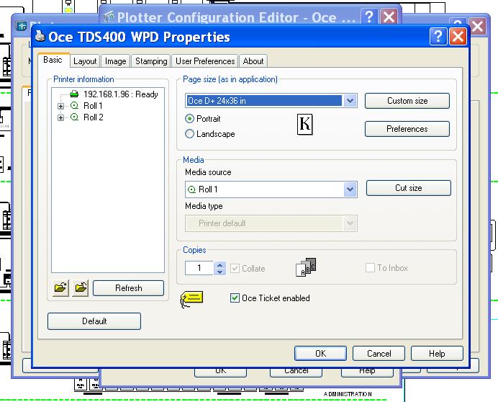Select the Portrait orientation
Image resolution: width=498 pixels, height=402 pixels.
(x=189, y=119)
